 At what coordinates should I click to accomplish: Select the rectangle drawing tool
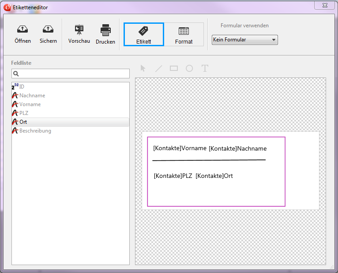coord(174,68)
